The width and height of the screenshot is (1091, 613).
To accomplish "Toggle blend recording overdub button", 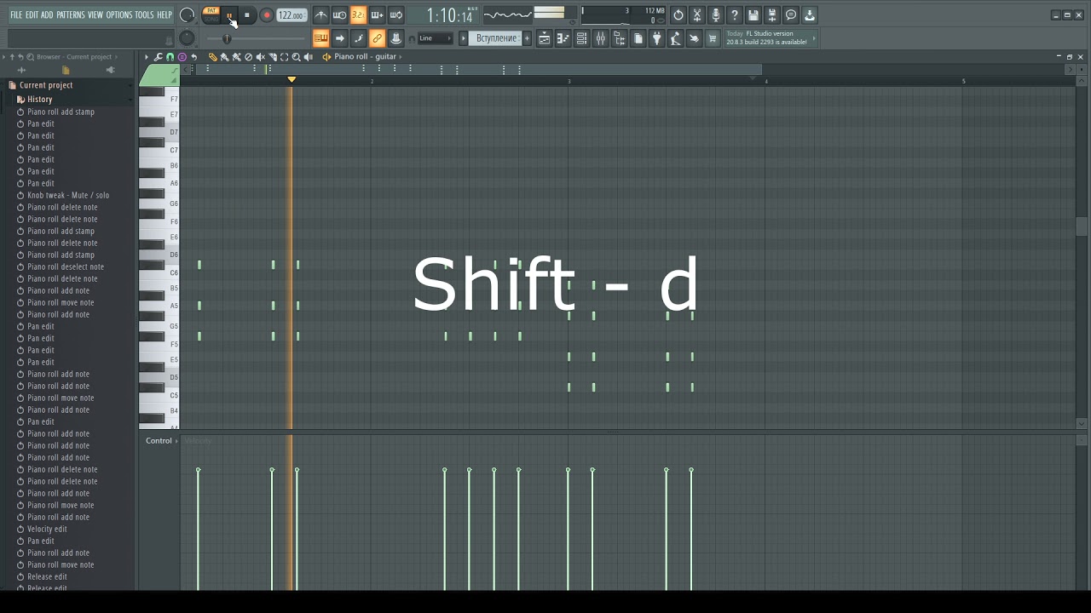I will pyautogui.click(x=377, y=15).
